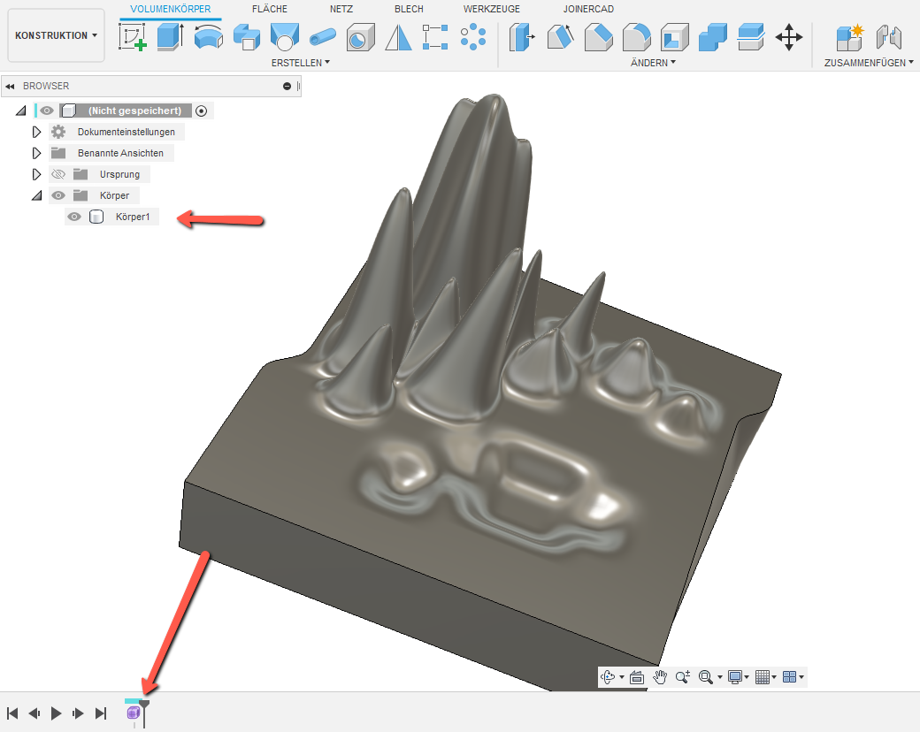This screenshot has height=732, width=920.
Task: Jump to timeline beginning
Action: click(12, 713)
